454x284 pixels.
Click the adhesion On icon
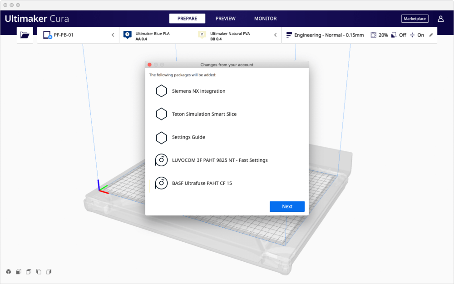click(412, 35)
